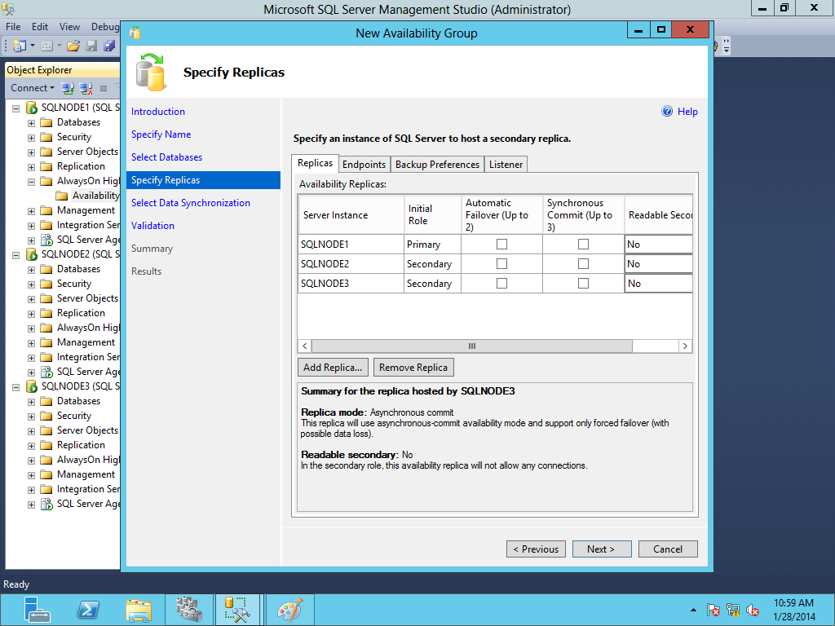The image size is (835, 626).
Task: Click the SQLNODE1 server icon in tree
Action: pyautogui.click(x=32, y=108)
